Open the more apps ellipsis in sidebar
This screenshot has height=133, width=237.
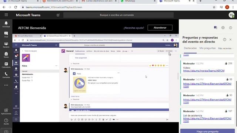click(6, 85)
